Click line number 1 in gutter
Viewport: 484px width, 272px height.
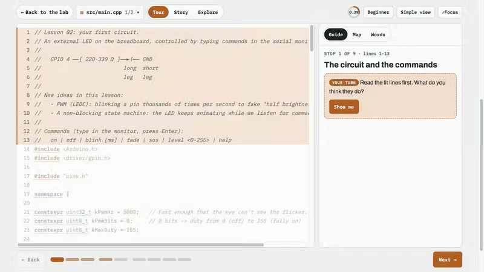tap(28, 32)
